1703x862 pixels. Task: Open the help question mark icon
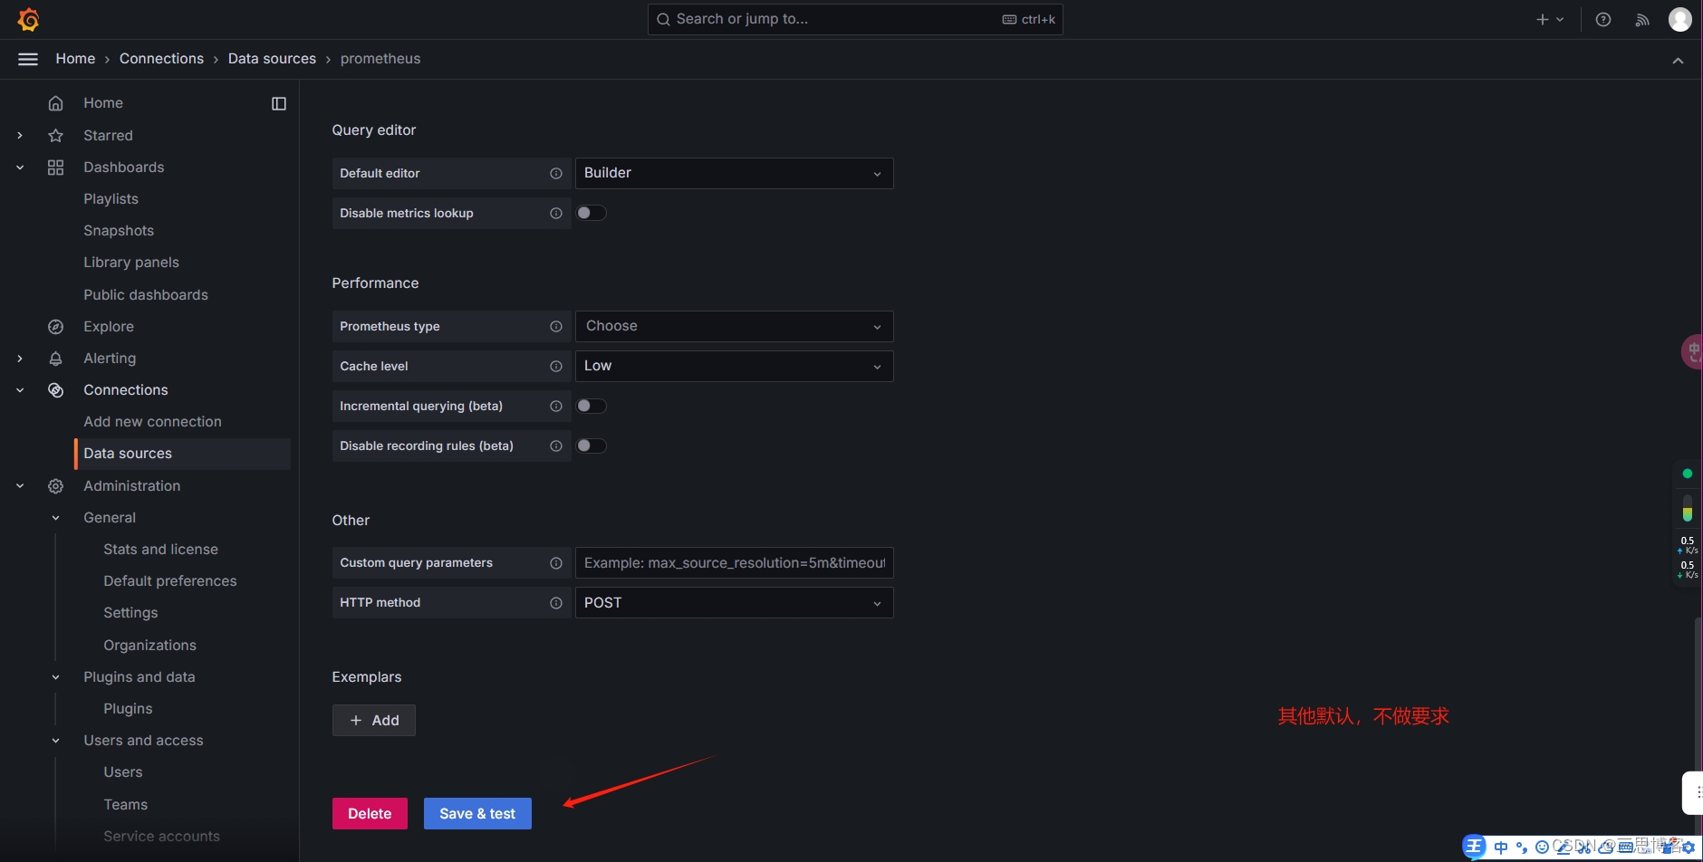click(1603, 19)
